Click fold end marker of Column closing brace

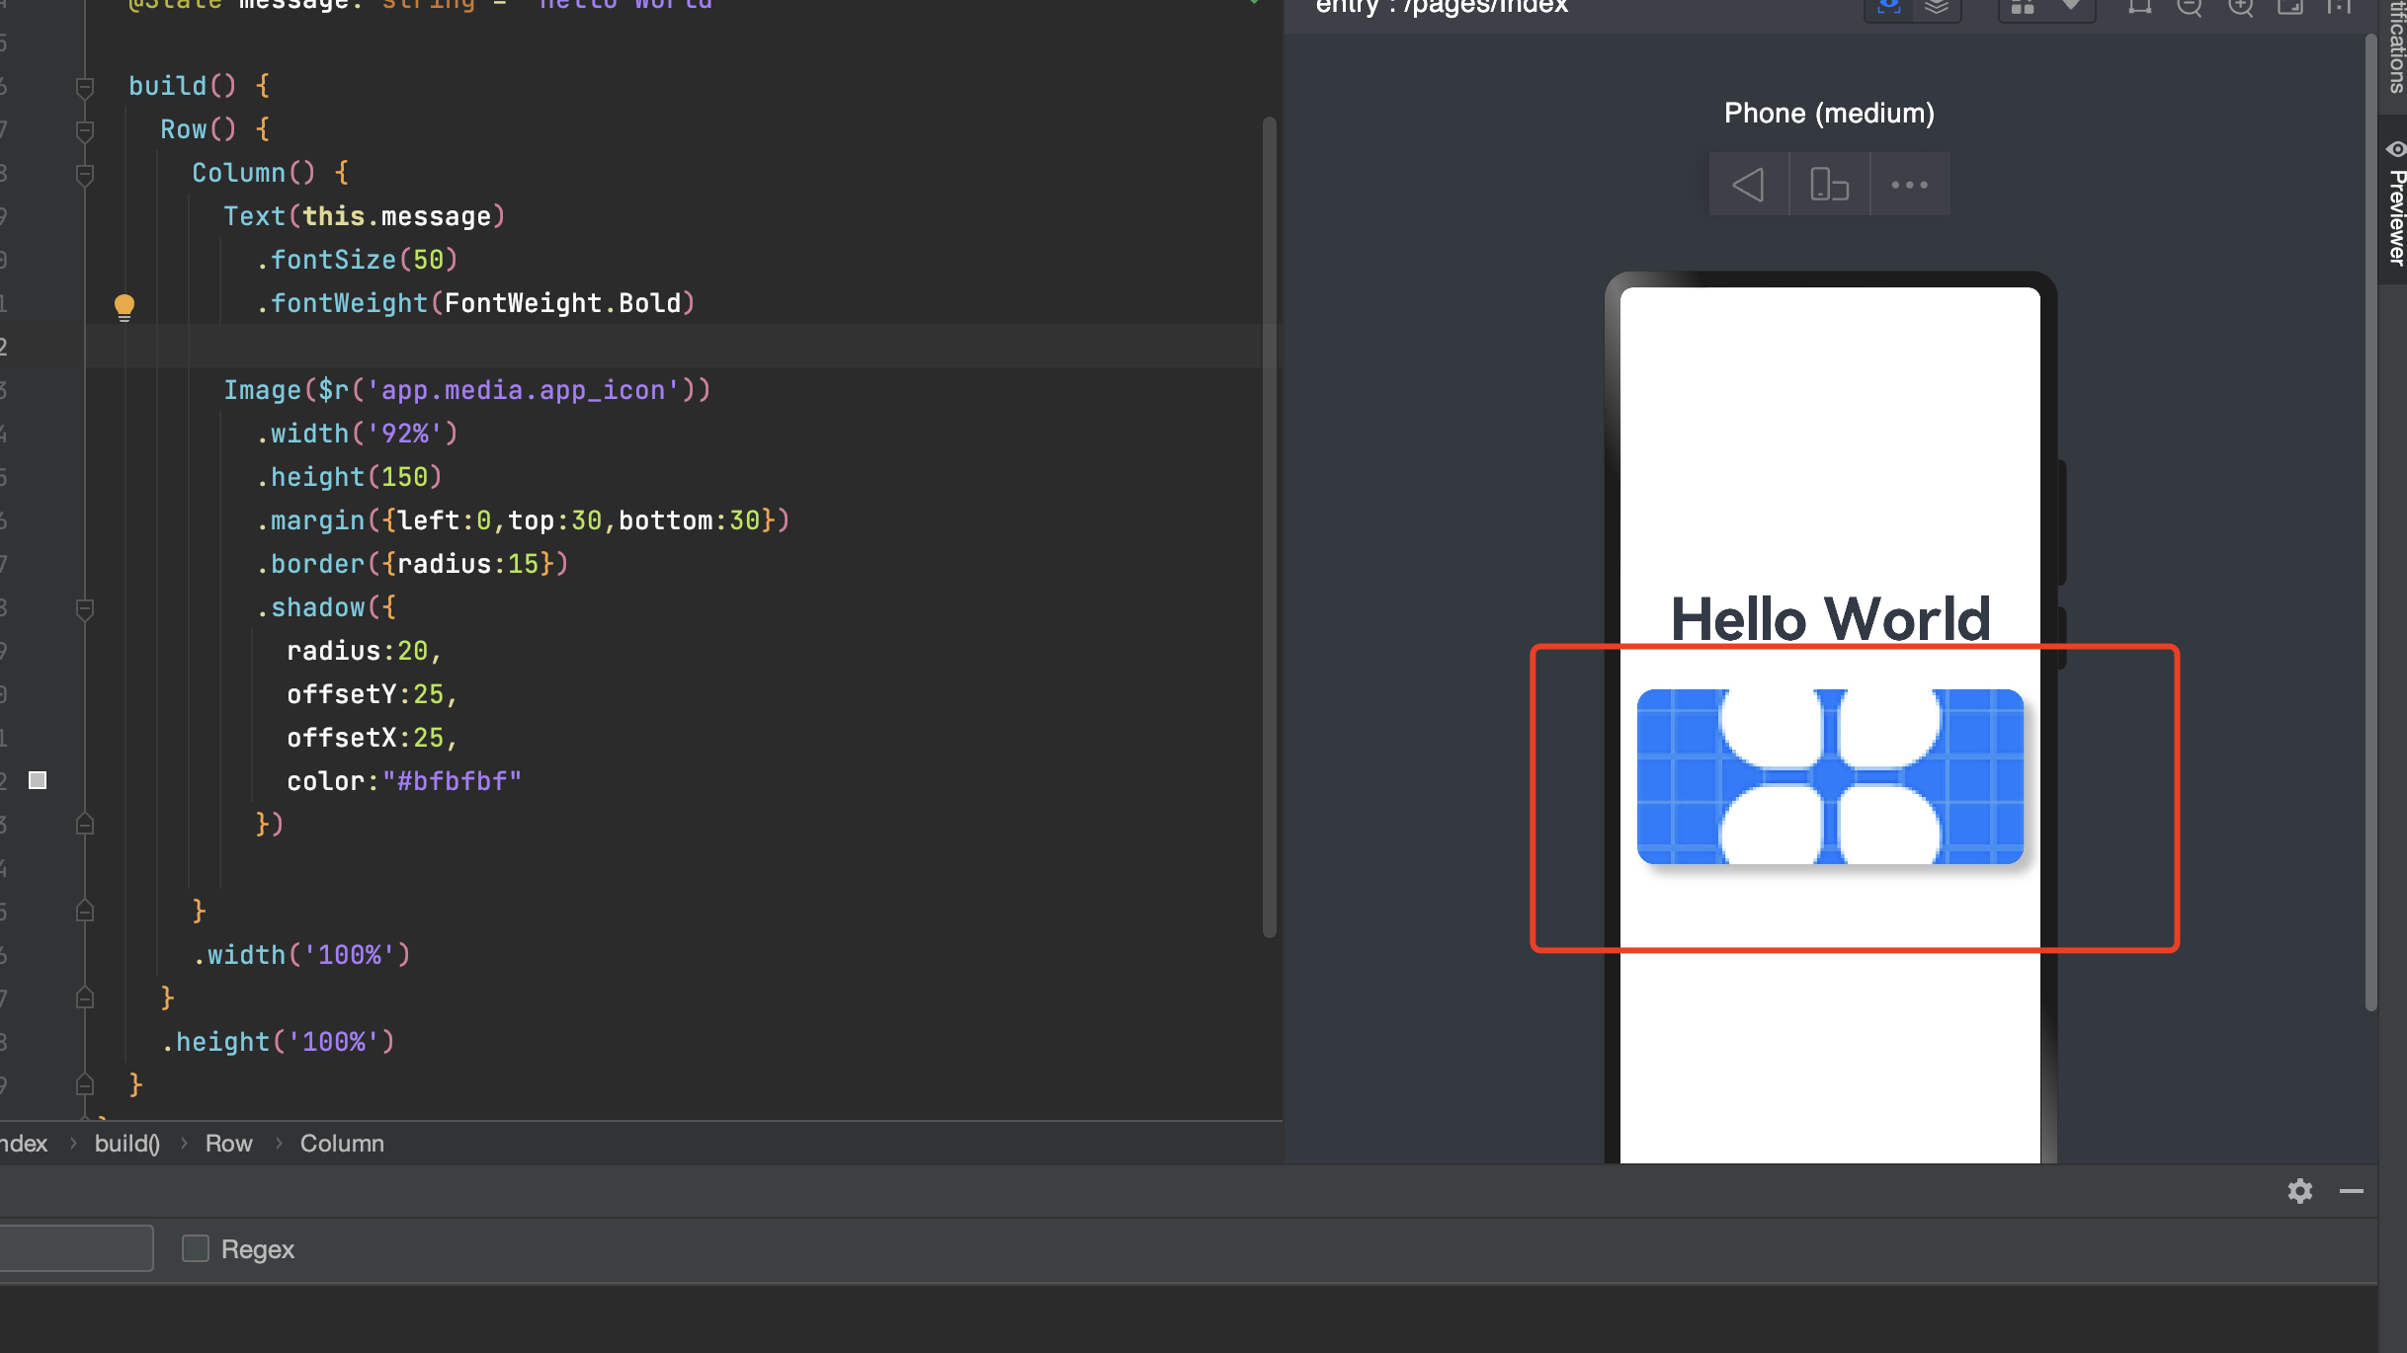click(x=85, y=911)
